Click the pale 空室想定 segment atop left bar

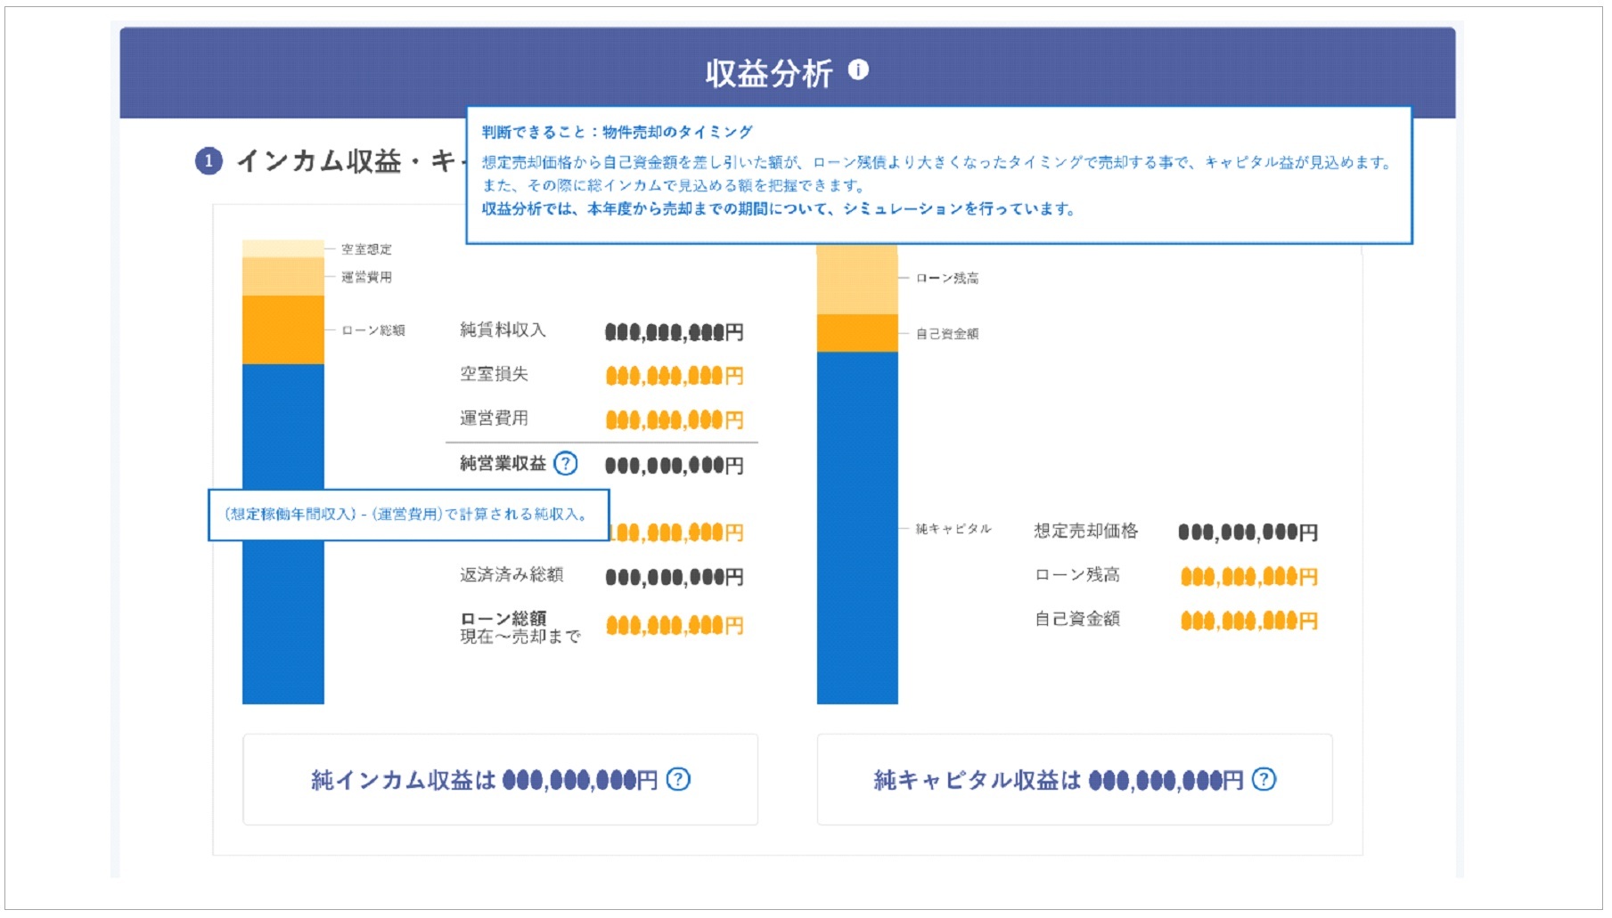click(282, 248)
